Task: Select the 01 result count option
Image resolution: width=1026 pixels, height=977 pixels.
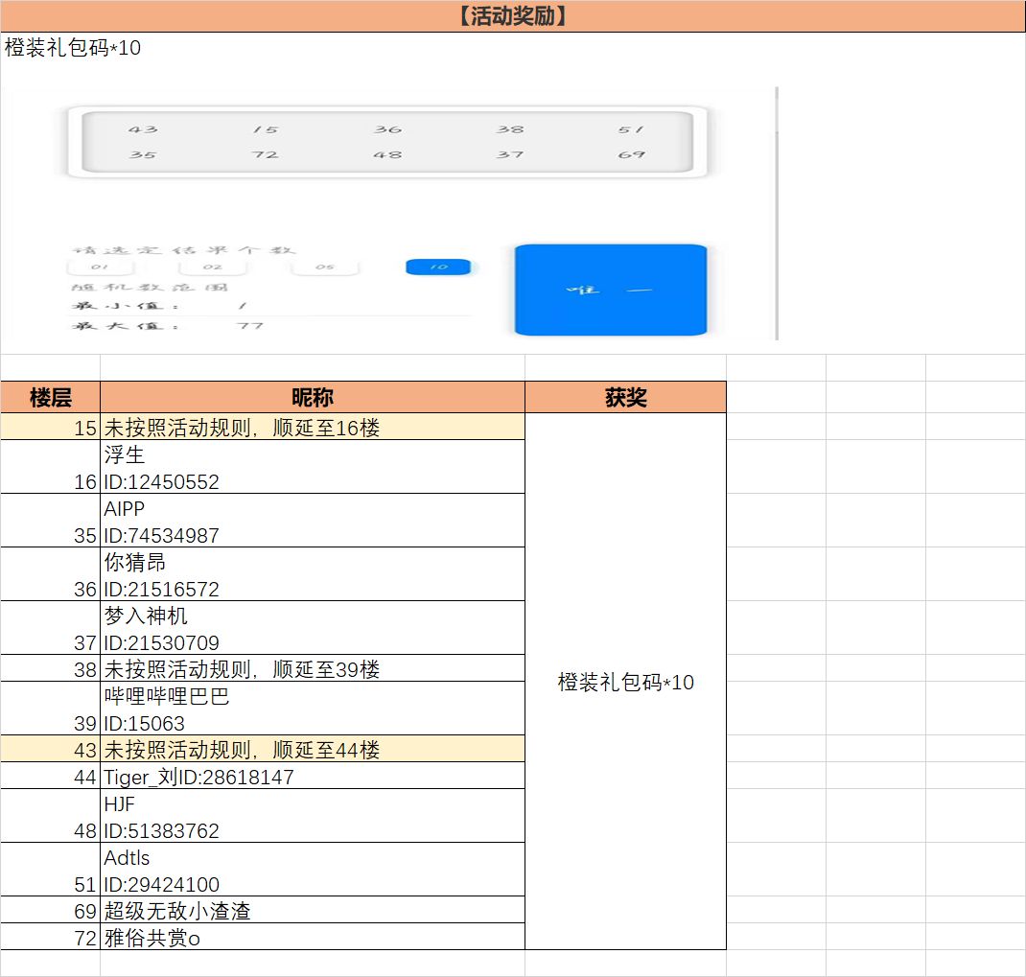Action: click(x=100, y=267)
